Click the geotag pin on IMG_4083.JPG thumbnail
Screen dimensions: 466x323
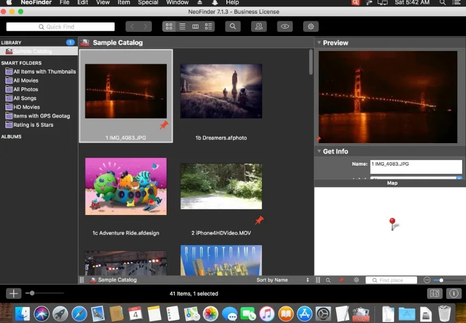pos(164,125)
